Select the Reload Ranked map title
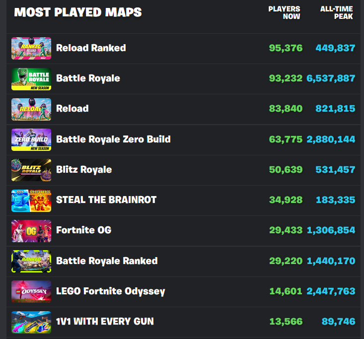The image size is (364, 339). 91,48
